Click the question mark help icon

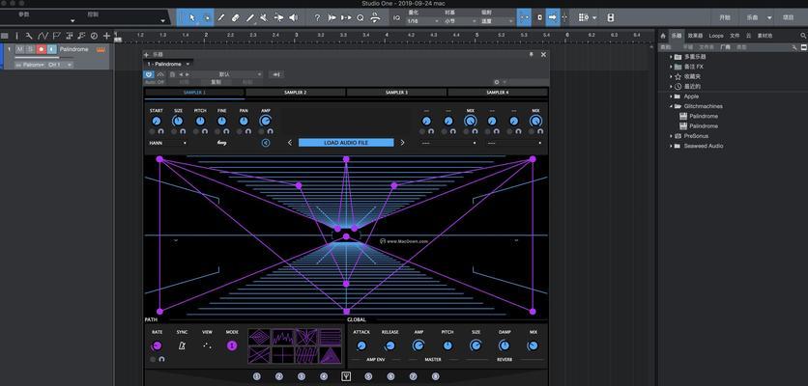(317, 17)
